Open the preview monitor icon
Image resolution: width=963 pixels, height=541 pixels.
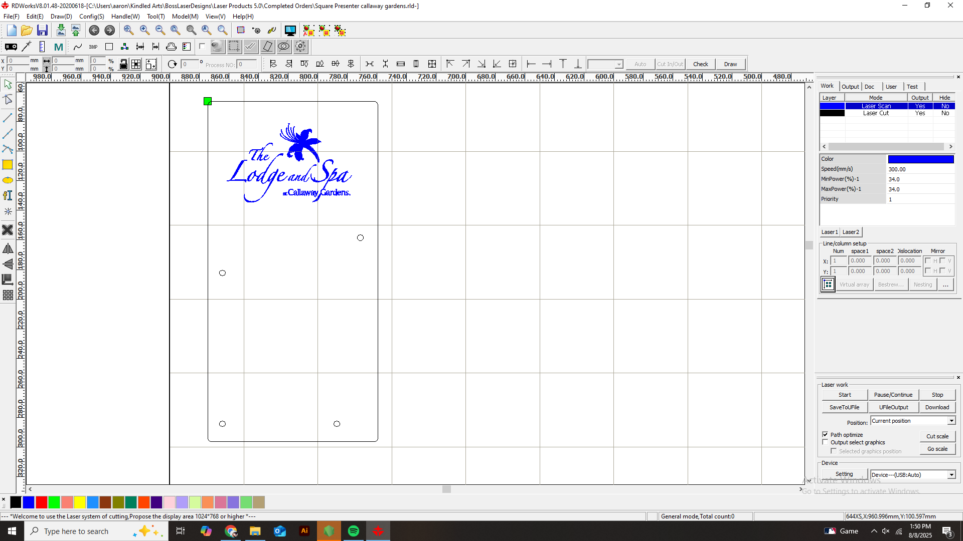click(x=290, y=31)
